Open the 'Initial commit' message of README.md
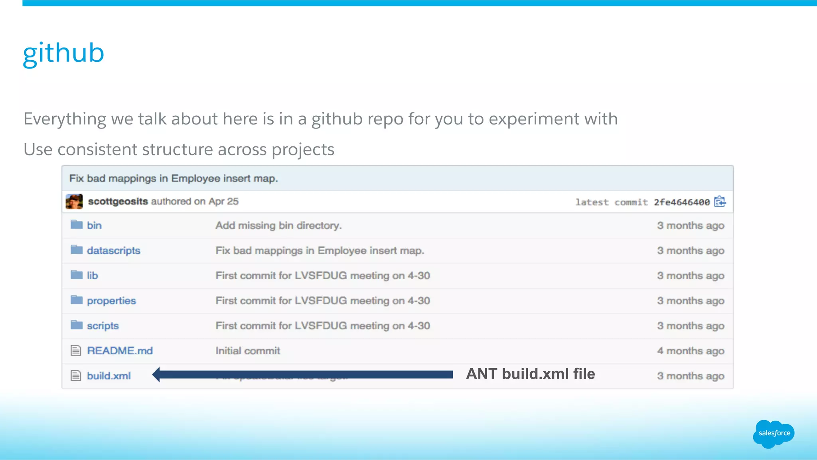 click(x=248, y=351)
